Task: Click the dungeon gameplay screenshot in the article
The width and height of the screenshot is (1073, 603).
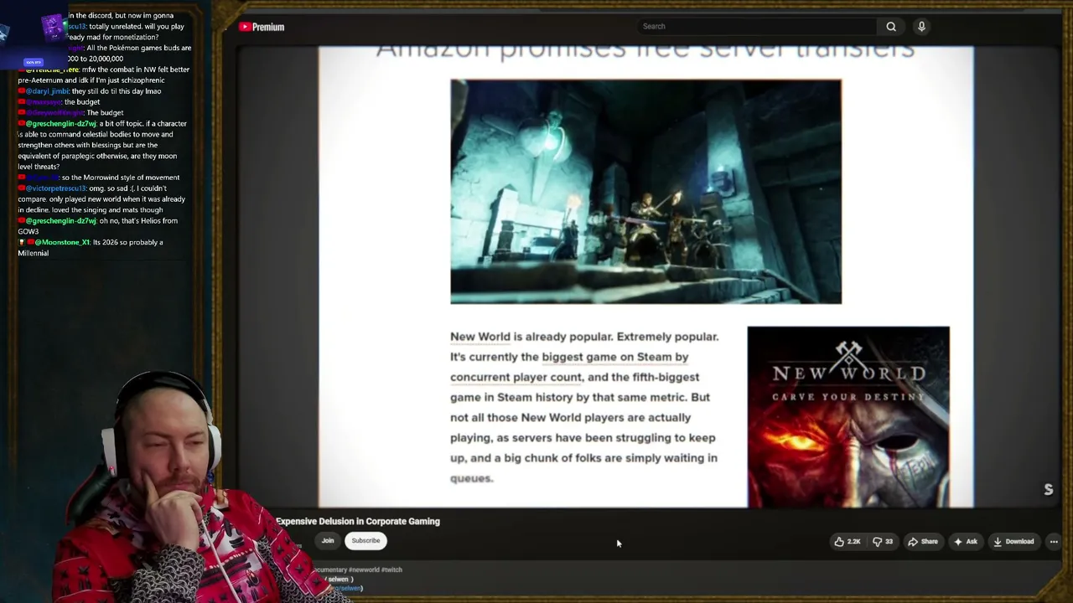Action: (x=645, y=192)
